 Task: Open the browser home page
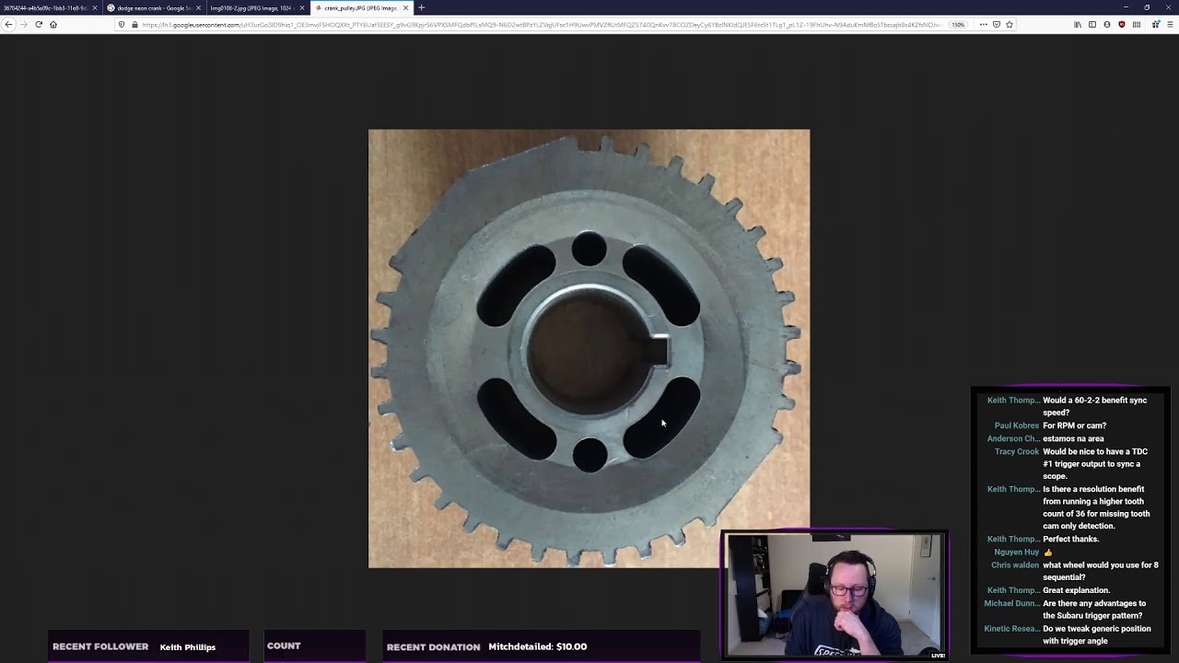click(x=53, y=25)
